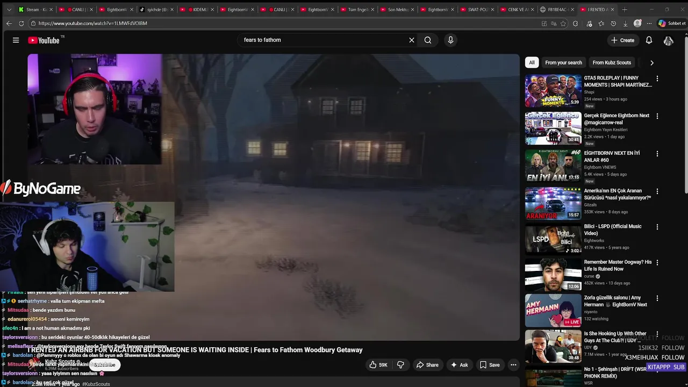Close the active I RENTED browser tab
Viewport: 688px width, 387px height.
(x=613, y=10)
